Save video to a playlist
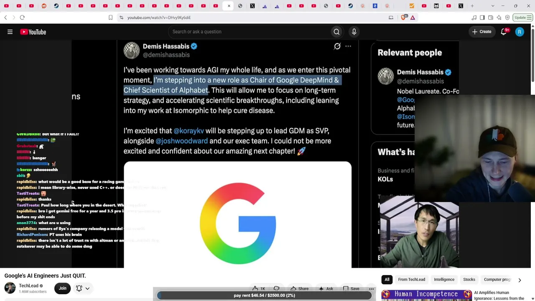 click(351, 288)
